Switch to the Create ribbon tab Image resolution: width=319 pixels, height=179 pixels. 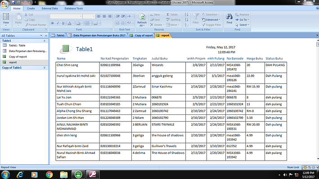31,9
